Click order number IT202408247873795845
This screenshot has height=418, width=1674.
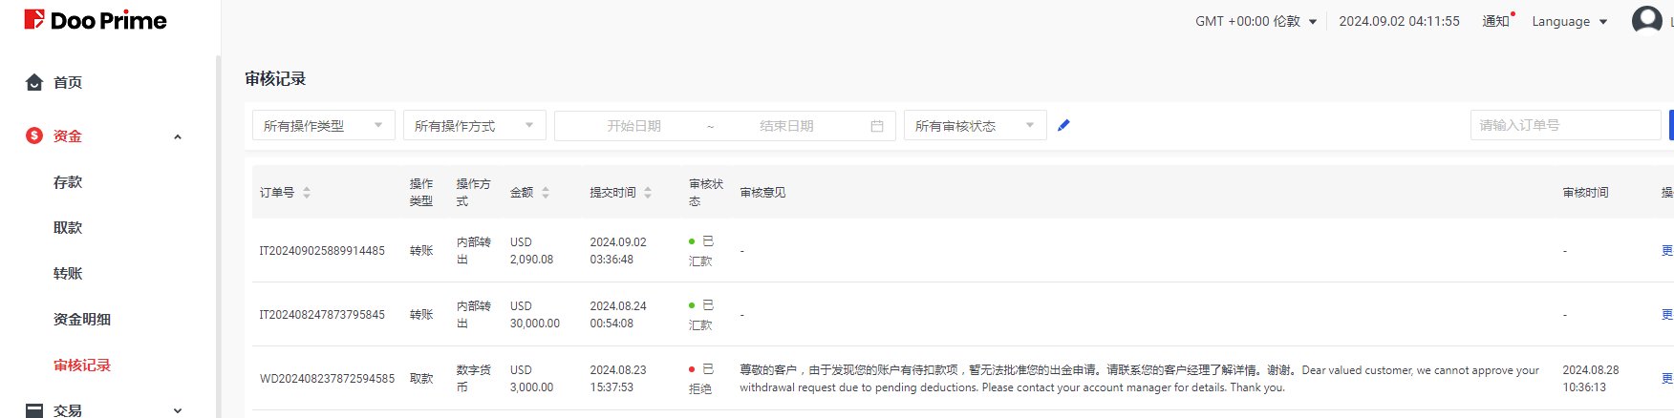pyautogui.click(x=322, y=315)
